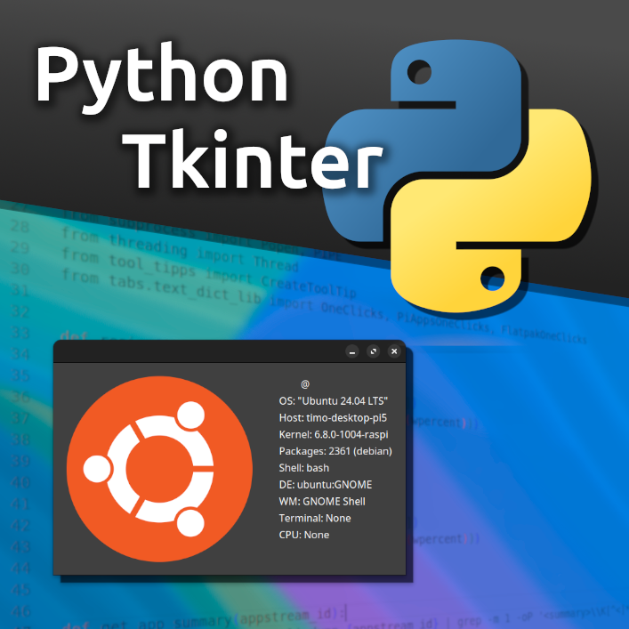Image resolution: width=629 pixels, height=629 pixels.
Task: Select the 'OS: "Ubuntu 24.04 LTS"' line
Action: pos(334,400)
